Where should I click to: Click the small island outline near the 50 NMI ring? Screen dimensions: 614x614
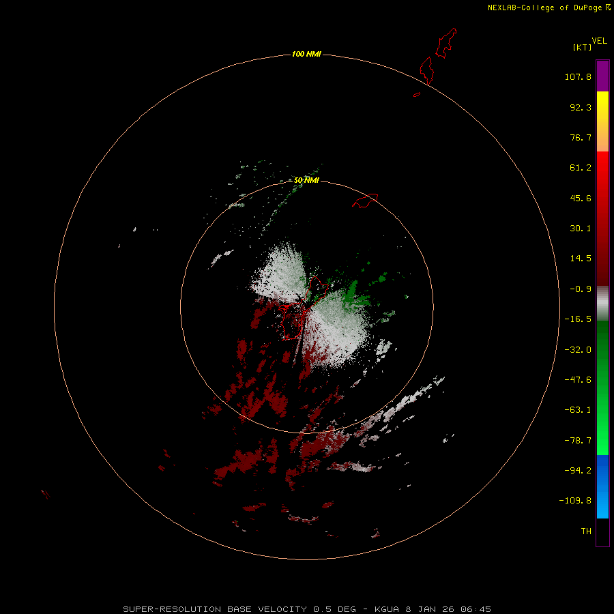pyautogui.click(x=365, y=201)
